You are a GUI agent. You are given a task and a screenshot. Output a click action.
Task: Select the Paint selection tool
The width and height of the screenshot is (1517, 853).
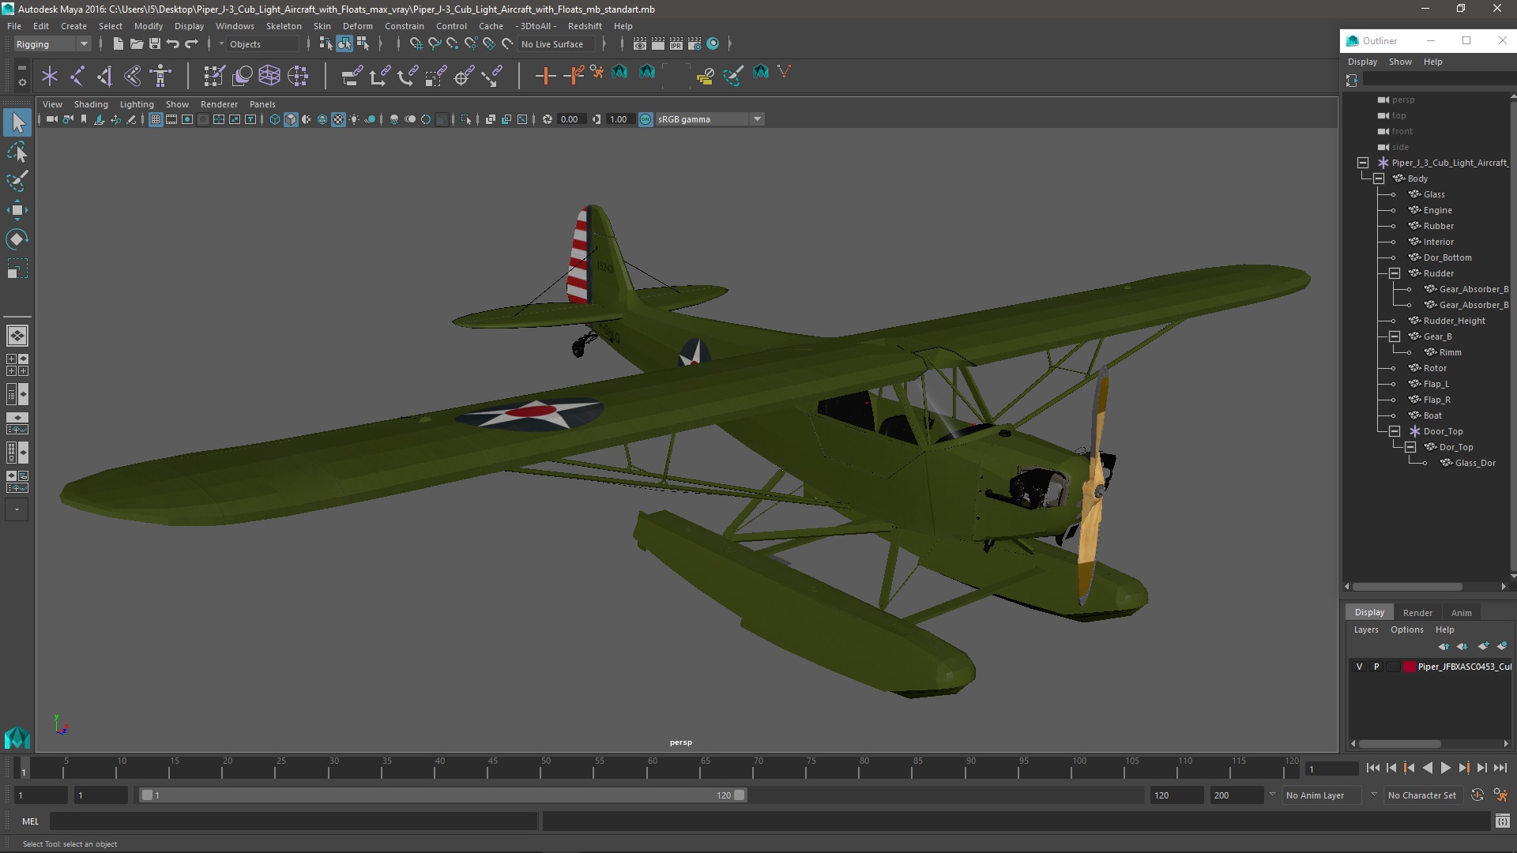click(x=17, y=181)
